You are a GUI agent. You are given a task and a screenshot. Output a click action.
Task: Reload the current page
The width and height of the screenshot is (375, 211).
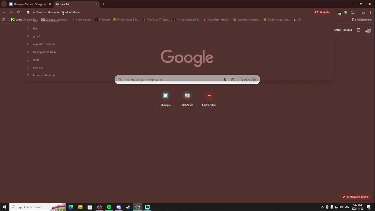click(x=18, y=12)
